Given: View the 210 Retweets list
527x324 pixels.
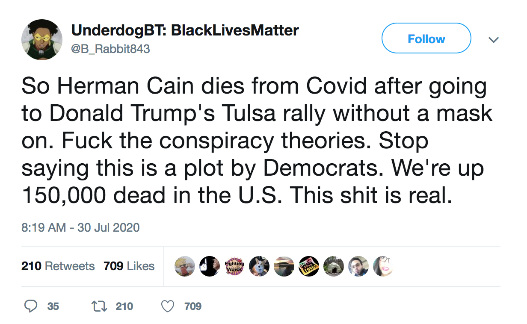Looking at the screenshot, I should 58,266.
